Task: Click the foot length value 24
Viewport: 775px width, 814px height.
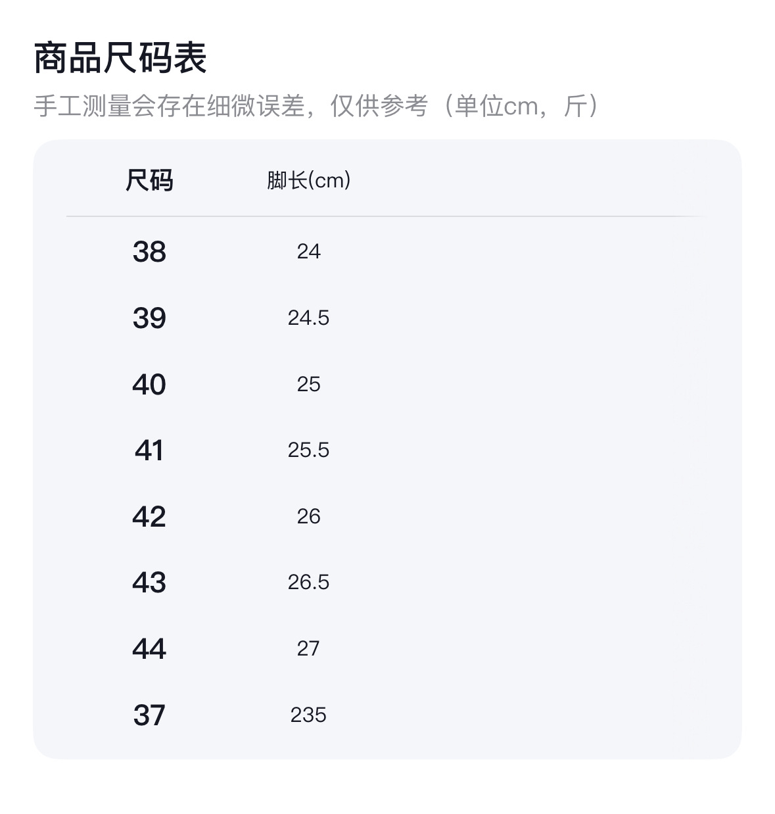Action: 308,252
